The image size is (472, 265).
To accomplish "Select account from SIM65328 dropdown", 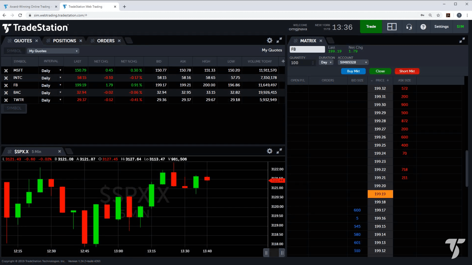I will pyautogui.click(x=353, y=62).
